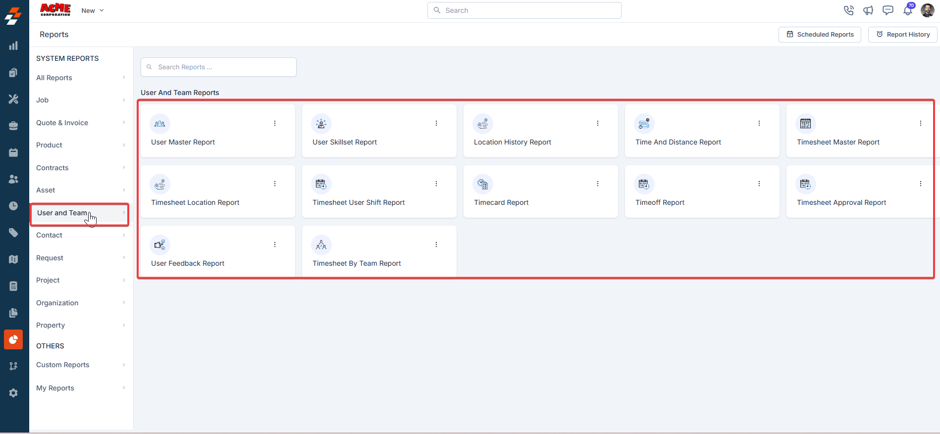Screen dimensions: 940x434
Task: Select the Product reports category
Action: (81, 145)
